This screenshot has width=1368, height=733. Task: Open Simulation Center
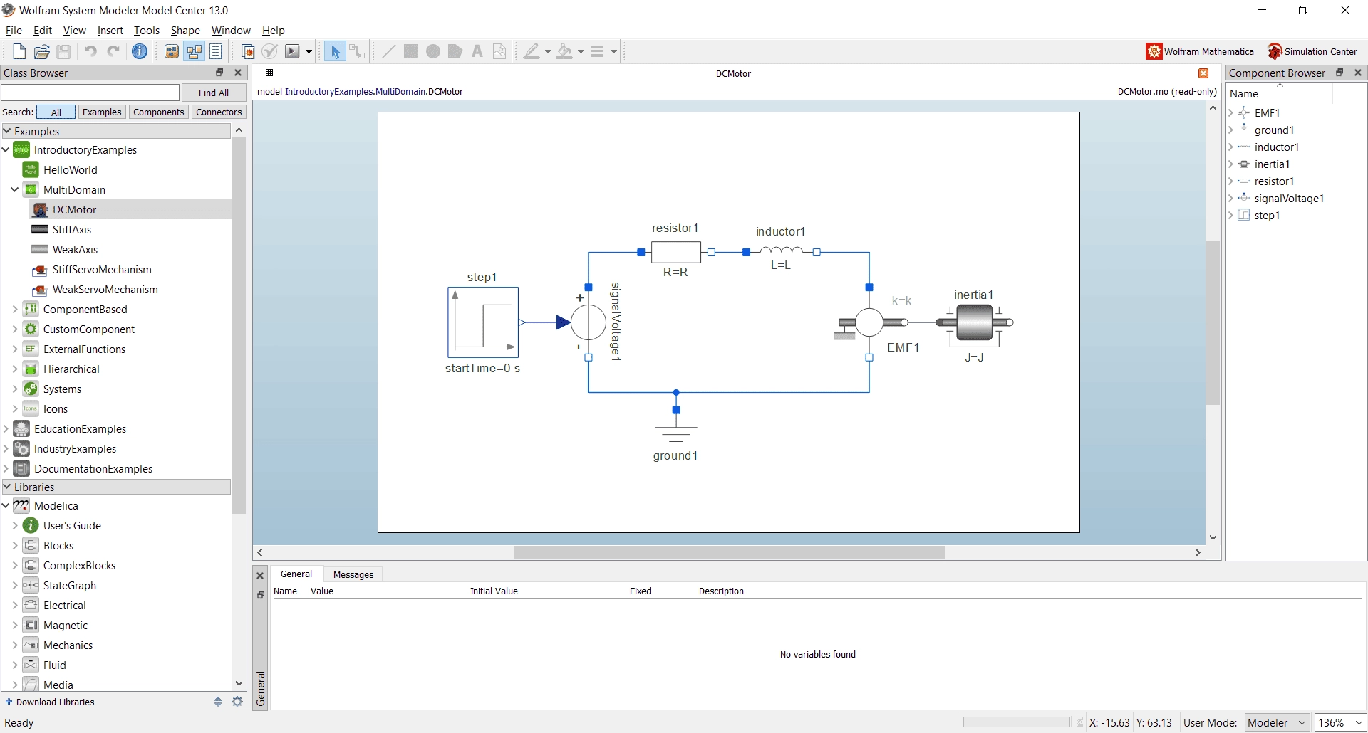coord(1312,51)
